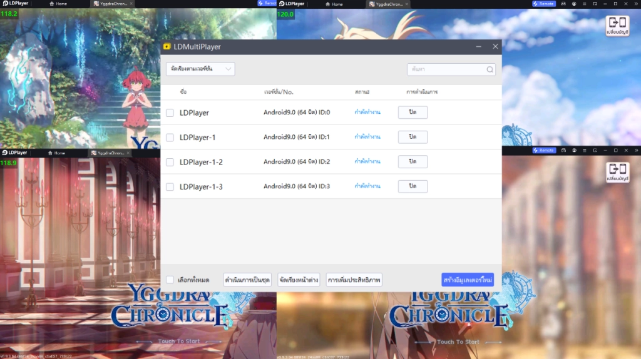Minimize the LDMultiPlayer dialog
This screenshot has height=359, width=641.
[478, 46]
